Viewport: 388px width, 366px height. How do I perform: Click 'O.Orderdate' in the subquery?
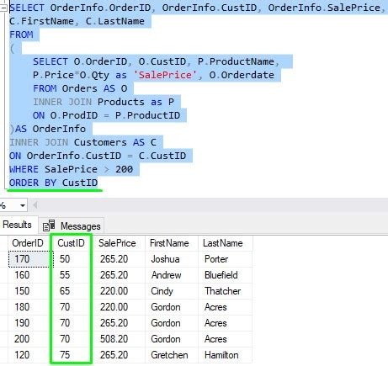pyautogui.click(x=242, y=75)
